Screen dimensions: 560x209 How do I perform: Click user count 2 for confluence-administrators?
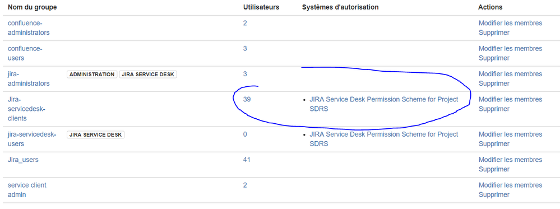[245, 23]
